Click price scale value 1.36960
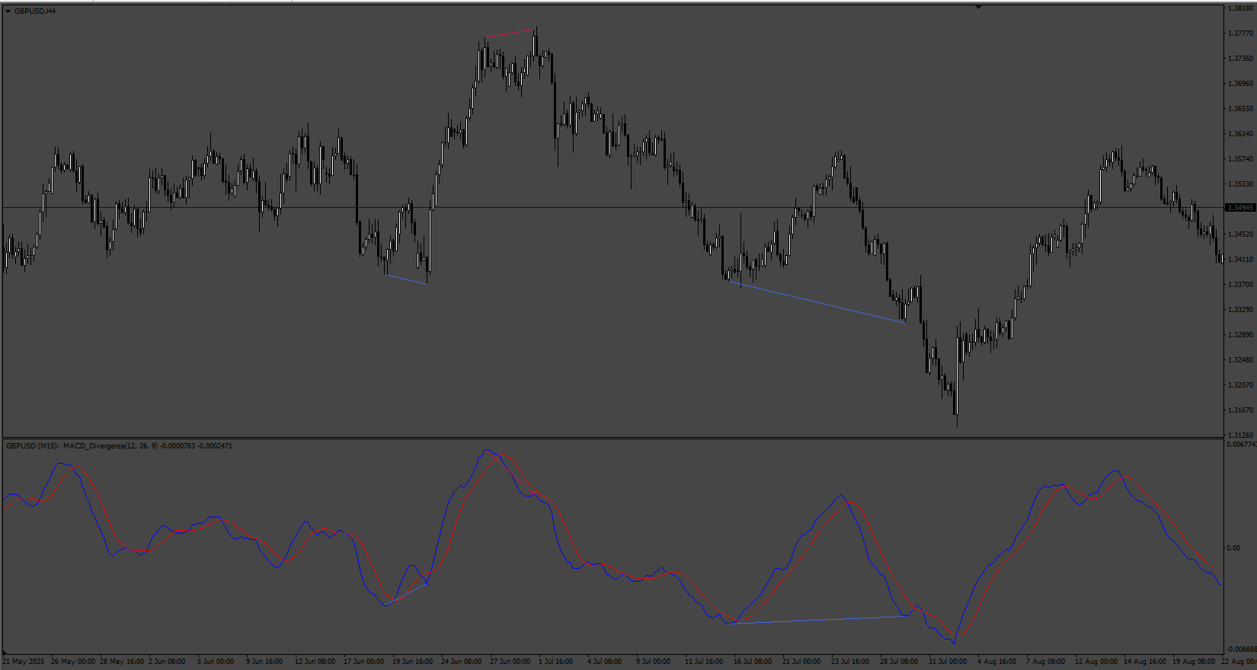Image resolution: width=1257 pixels, height=670 pixels. coord(1241,84)
